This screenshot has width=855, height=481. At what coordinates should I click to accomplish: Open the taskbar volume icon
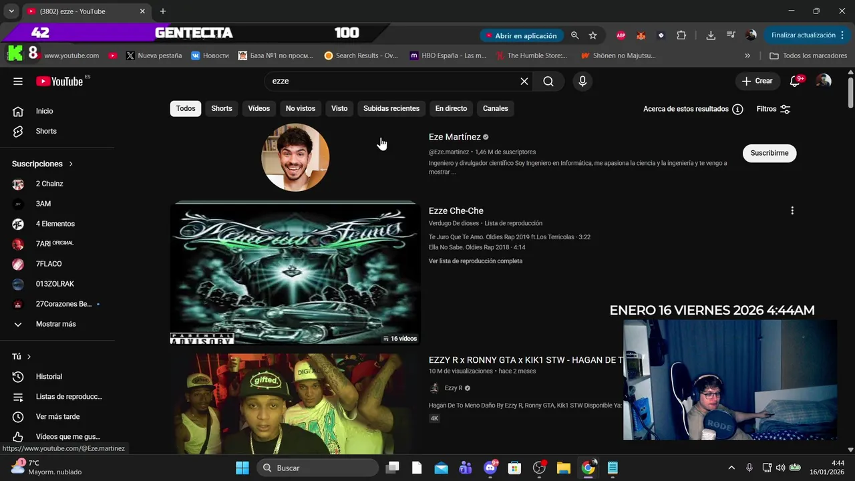(780, 468)
